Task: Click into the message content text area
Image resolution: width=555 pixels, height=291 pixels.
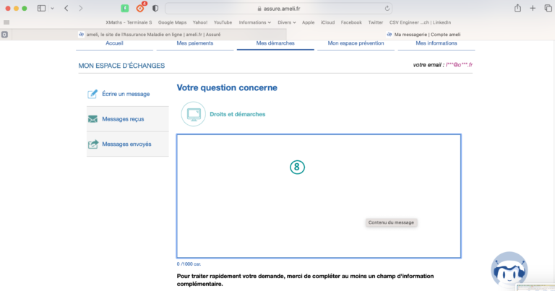Action: click(318, 195)
